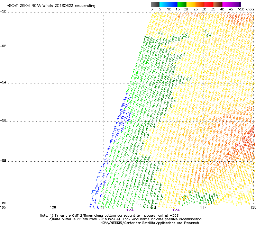Click the '-58' latitude axis label
The height and width of the screenshot is (225, 256).
point(3,161)
